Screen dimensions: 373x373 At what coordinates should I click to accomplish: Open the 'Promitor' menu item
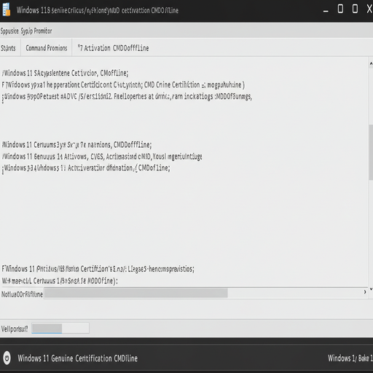coord(43,31)
